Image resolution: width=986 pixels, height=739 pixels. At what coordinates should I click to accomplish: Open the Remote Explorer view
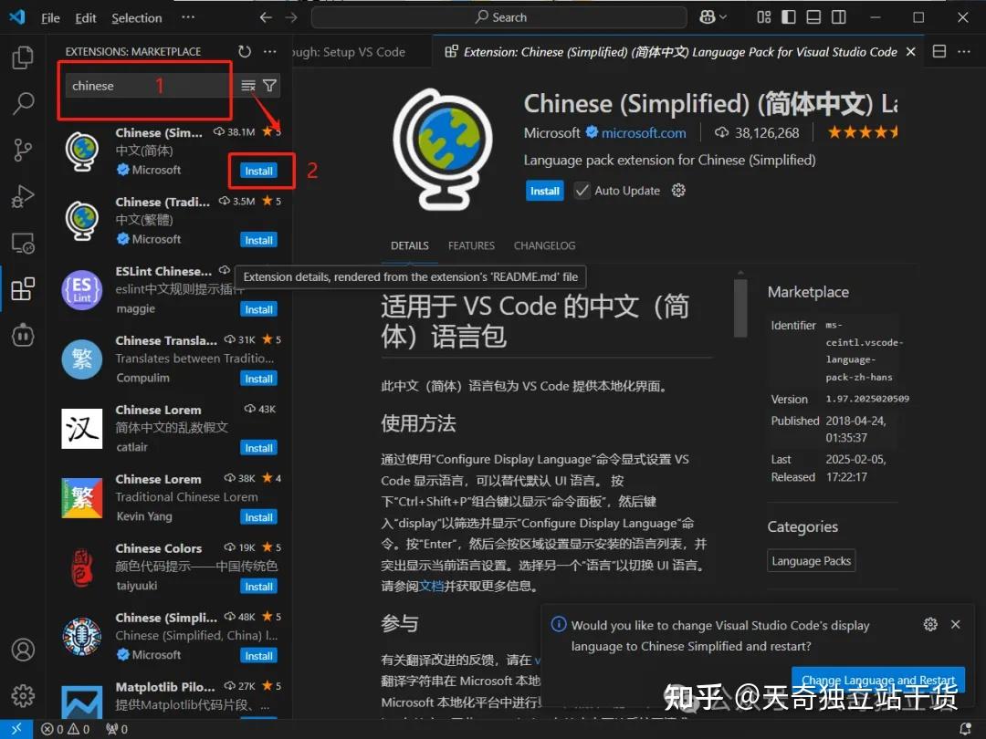pos(22,243)
